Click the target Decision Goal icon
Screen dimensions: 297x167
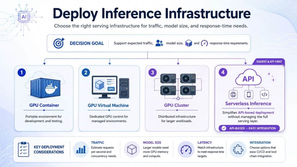click(x=59, y=43)
